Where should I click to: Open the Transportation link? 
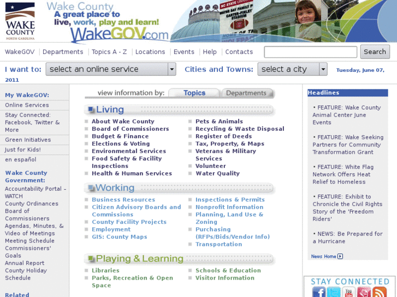pos(219,244)
